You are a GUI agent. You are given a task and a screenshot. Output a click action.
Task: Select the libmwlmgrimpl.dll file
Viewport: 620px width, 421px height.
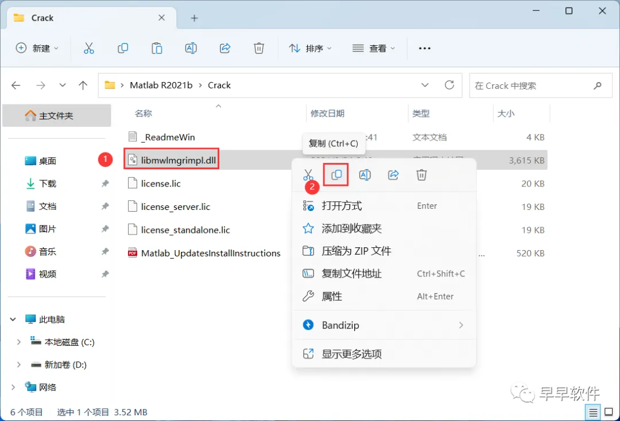pyautogui.click(x=172, y=160)
